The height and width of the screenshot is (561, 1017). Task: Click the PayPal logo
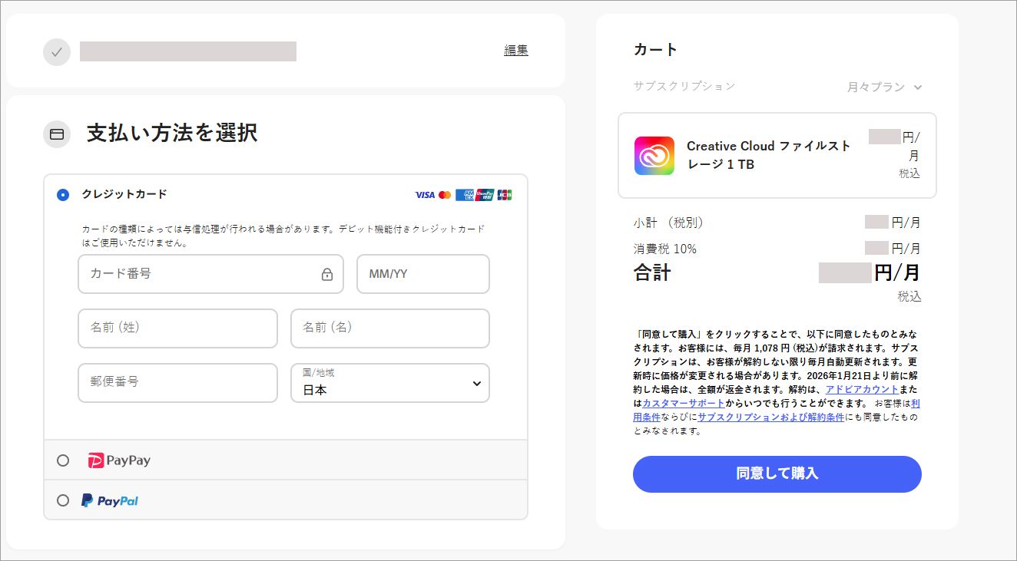(x=109, y=500)
